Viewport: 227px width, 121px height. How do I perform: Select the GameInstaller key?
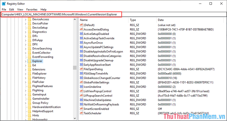coord(41,99)
